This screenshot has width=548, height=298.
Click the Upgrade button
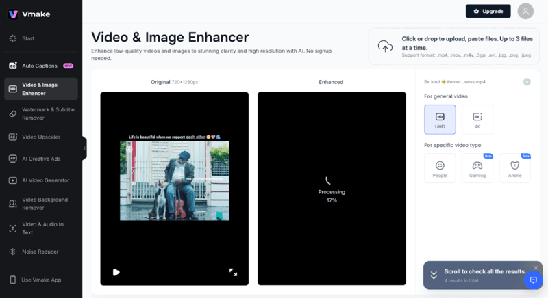click(488, 11)
